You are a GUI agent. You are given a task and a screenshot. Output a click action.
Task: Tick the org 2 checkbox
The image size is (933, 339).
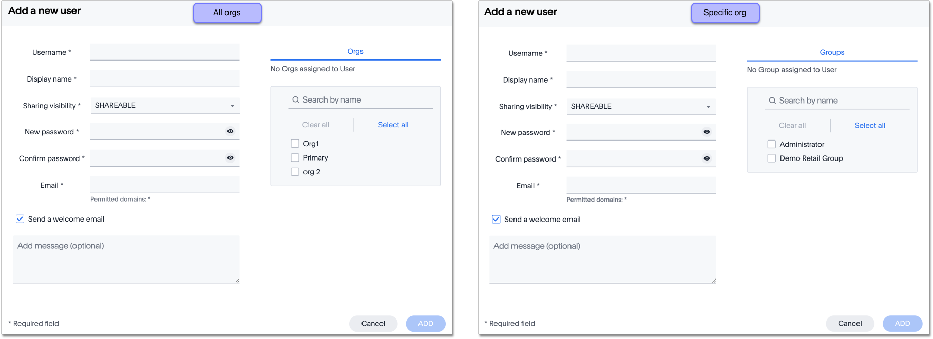click(x=295, y=172)
